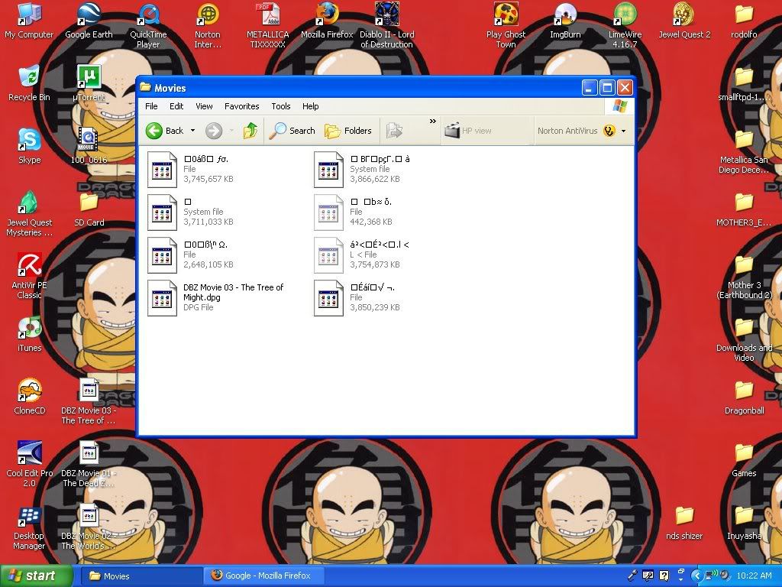This screenshot has width=782, height=587.
Task: Open the Search pane
Action: 292,131
